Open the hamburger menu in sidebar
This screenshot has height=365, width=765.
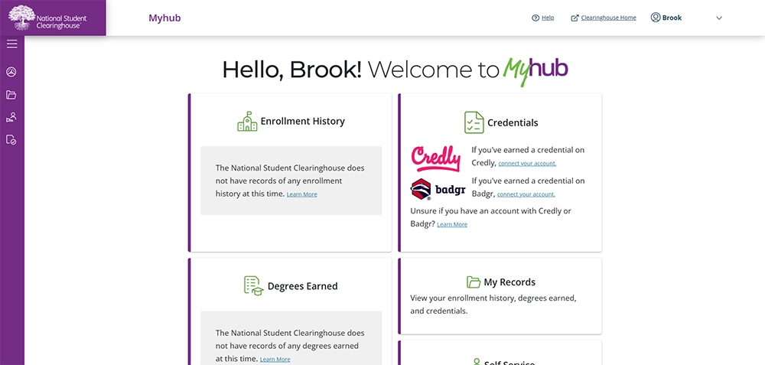click(11, 44)
